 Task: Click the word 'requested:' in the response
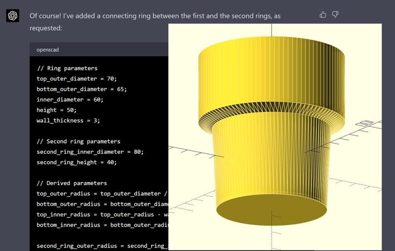coord(45,29)
